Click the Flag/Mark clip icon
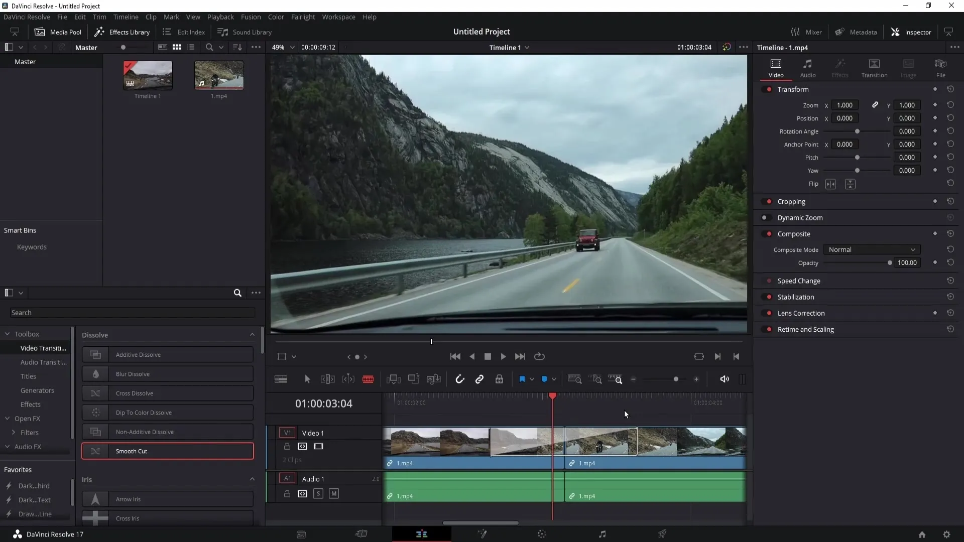Screen dimensions: 964x542 point(522,379)
